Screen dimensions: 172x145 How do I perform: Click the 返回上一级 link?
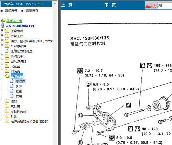coord(14,20)
